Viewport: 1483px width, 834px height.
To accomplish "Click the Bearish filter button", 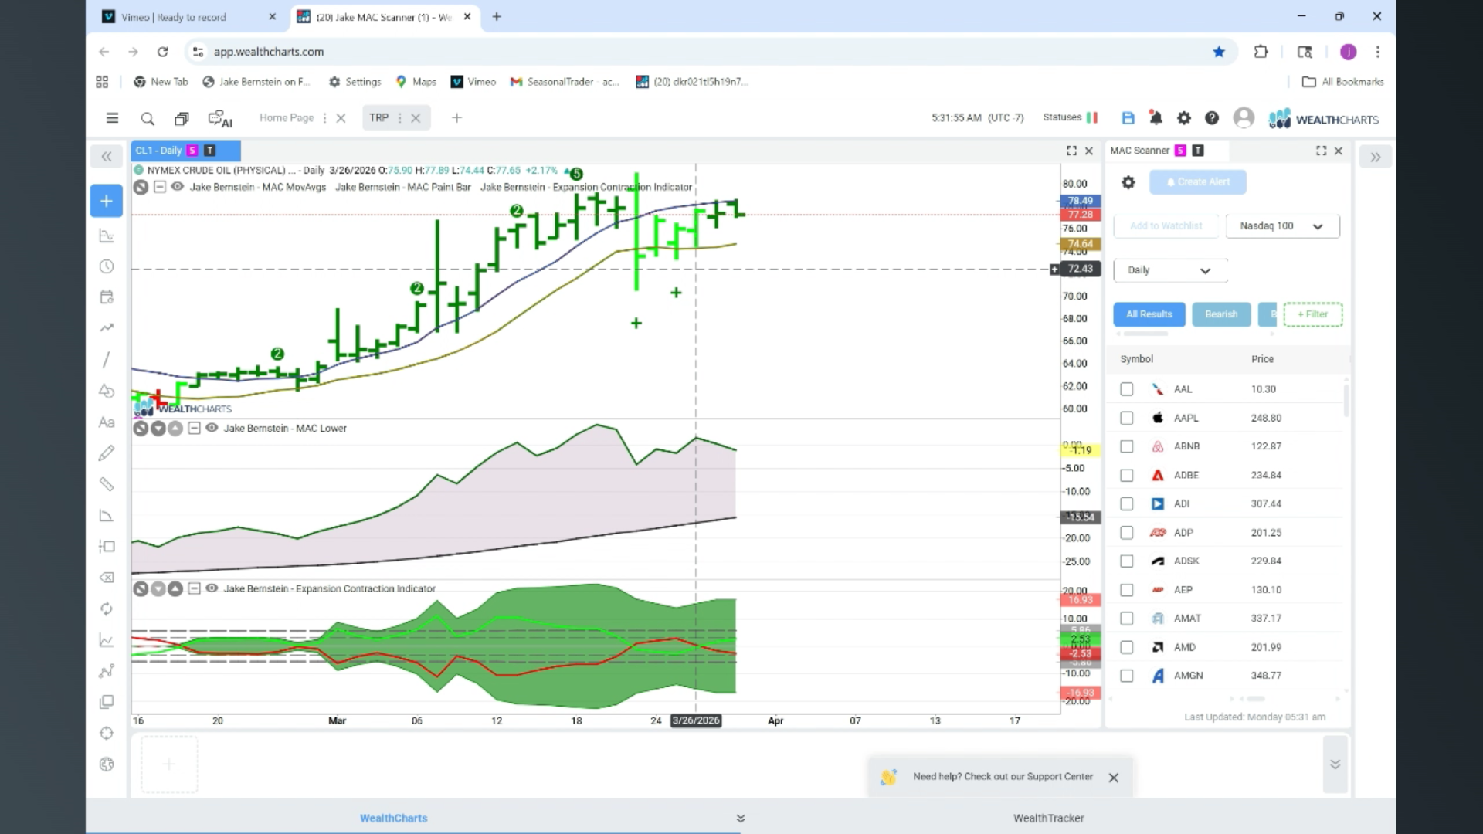I will coord(1221,314).
